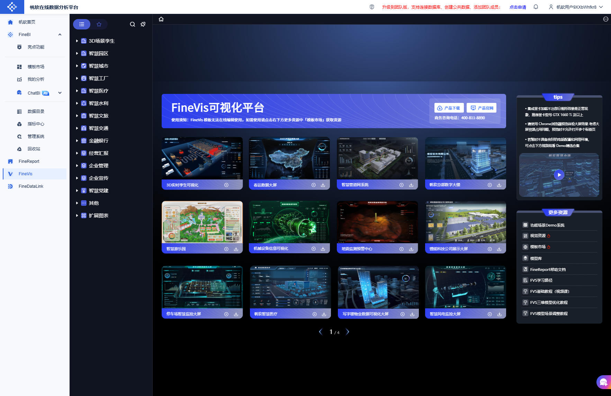Expand the 扩展图表 category
611x396 pixels.
[x=77, y=215]
